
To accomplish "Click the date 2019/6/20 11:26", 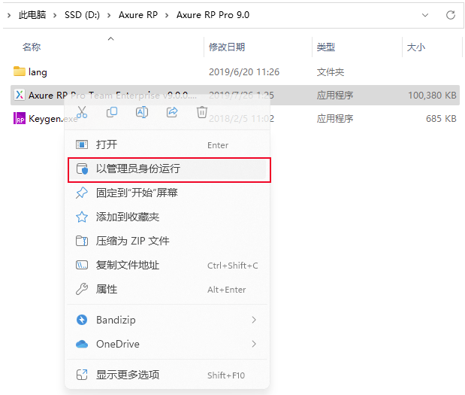I will click(244, 72).
